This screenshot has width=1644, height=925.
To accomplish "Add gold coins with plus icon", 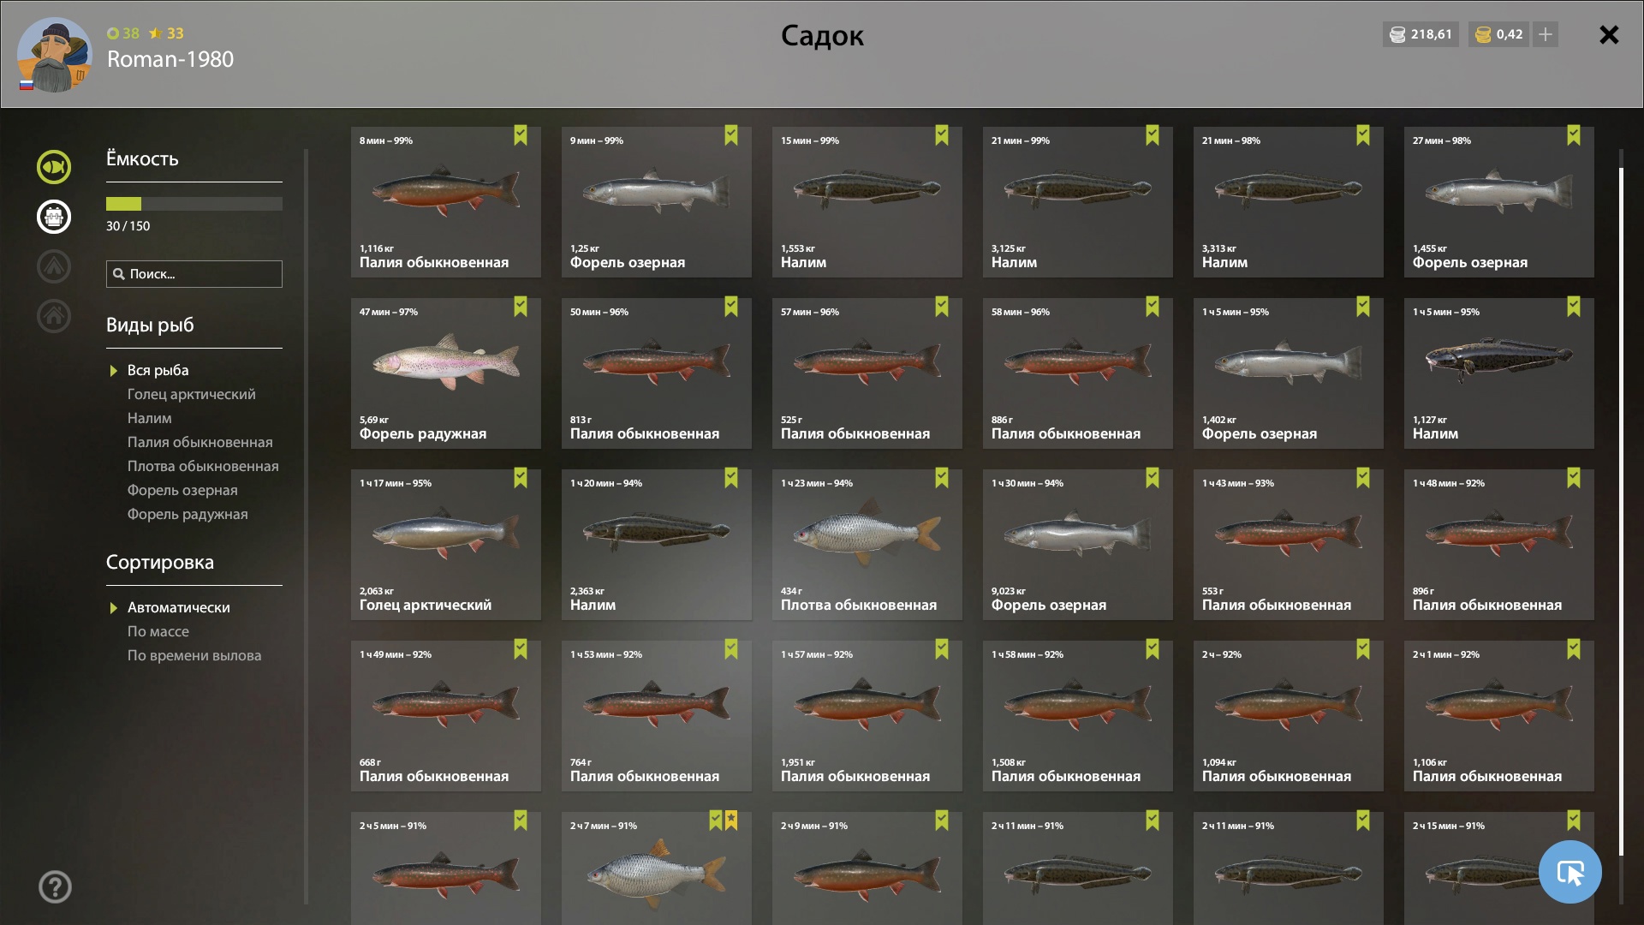I will click(x=1546, y=34).
